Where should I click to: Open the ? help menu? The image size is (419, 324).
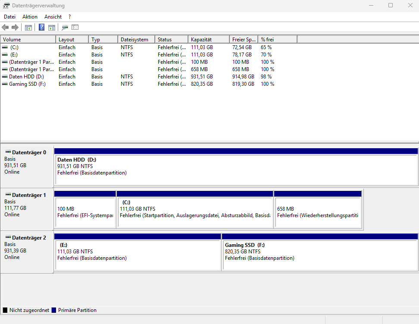(x=69, y=16)
